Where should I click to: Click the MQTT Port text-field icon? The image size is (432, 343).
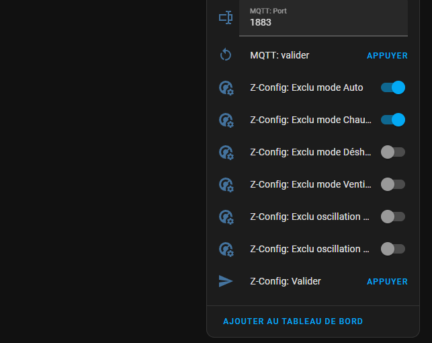click(x=226, y=17)
